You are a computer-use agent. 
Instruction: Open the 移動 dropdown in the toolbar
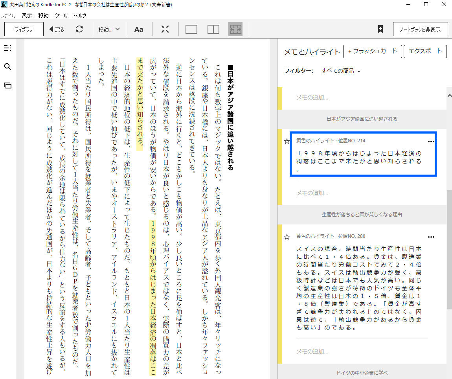[x=109, y=29]
